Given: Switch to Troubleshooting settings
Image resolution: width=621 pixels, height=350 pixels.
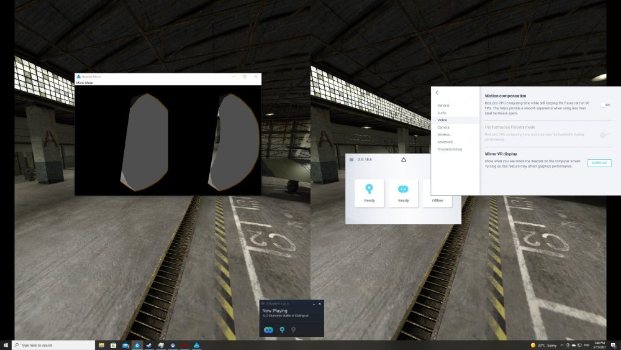Looking at the screenshot, I should [x=450, y=149].
